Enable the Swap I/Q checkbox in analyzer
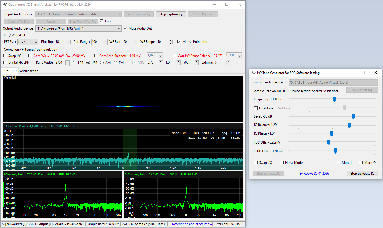The height and width of the screenshot is (228, 383). point(5,56)
